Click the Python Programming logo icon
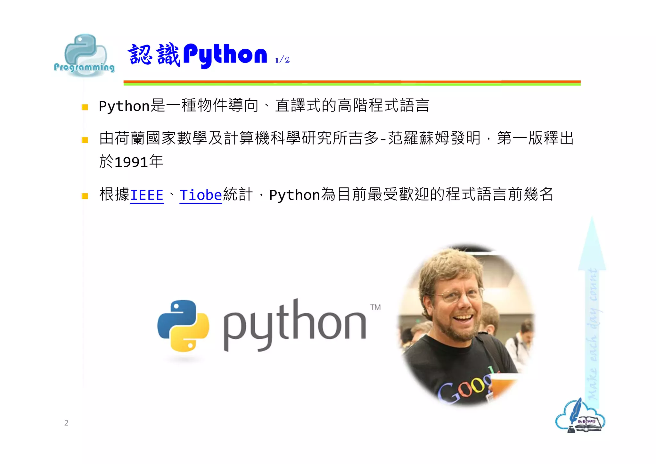 click(x=84, y=55)
